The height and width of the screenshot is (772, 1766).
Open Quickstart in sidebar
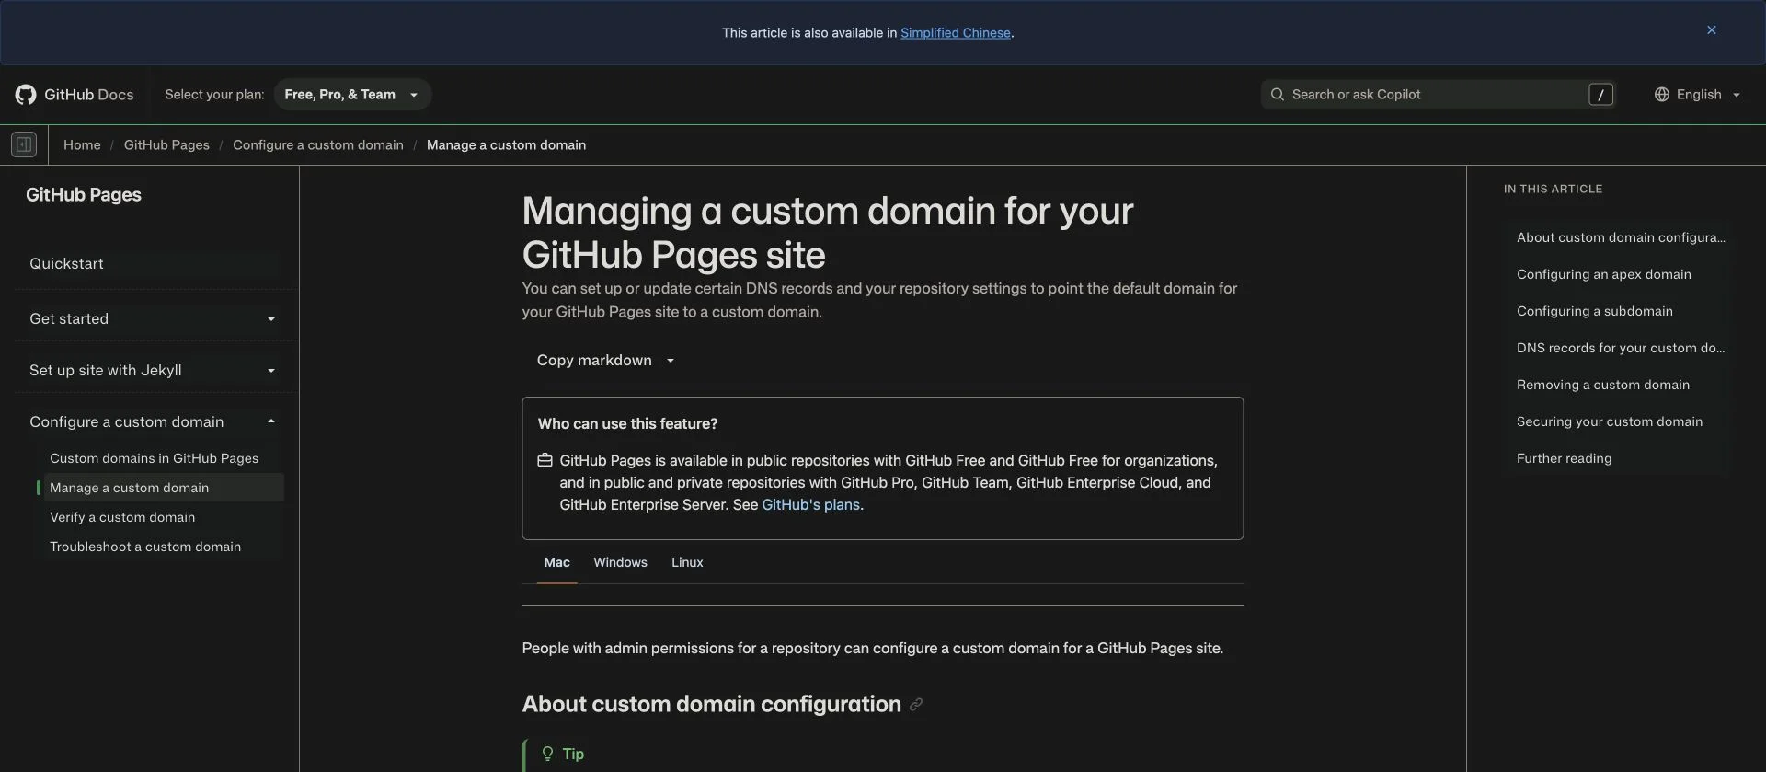[x=154, y=263]
